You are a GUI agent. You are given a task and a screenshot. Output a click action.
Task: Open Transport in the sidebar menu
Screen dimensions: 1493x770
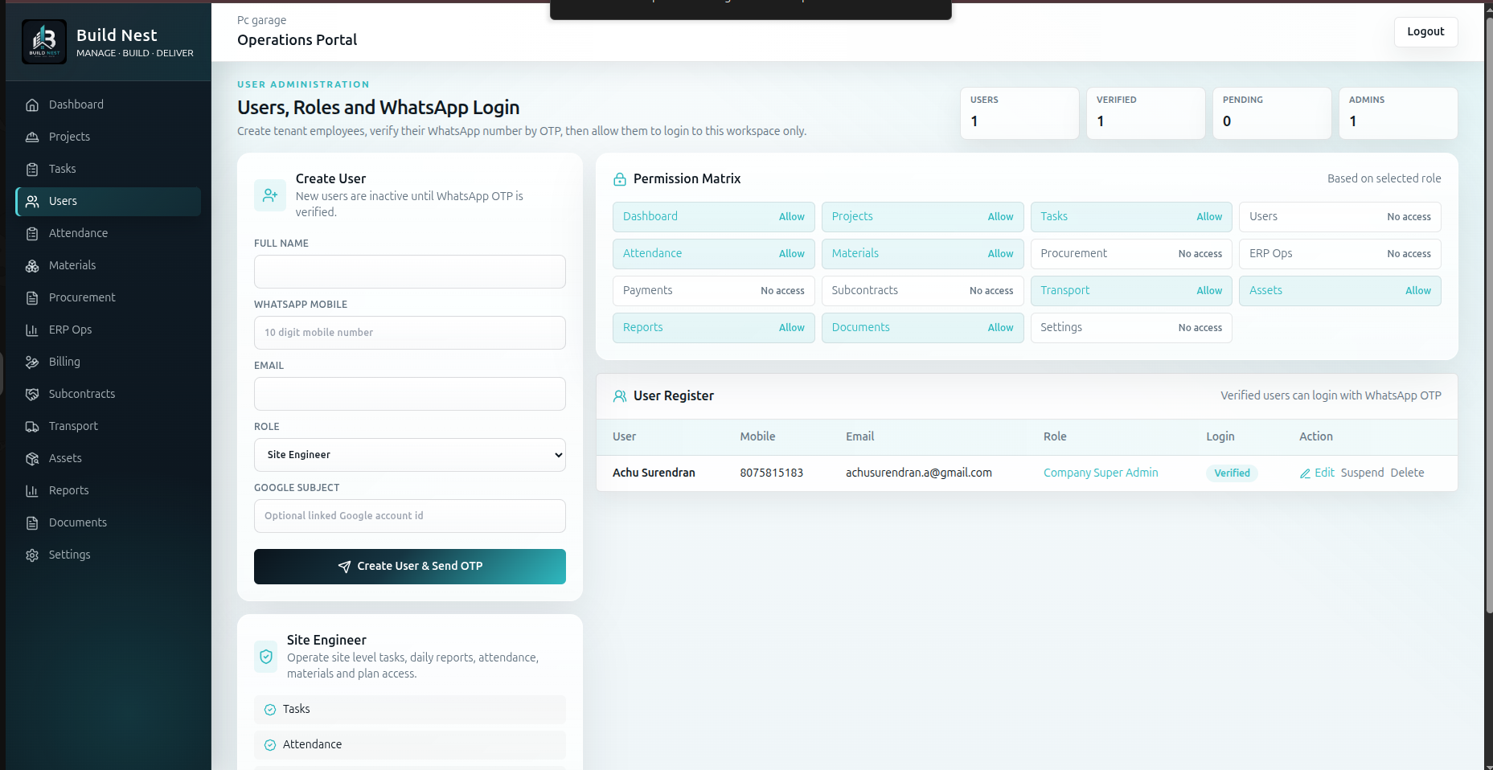pos(109,426)
